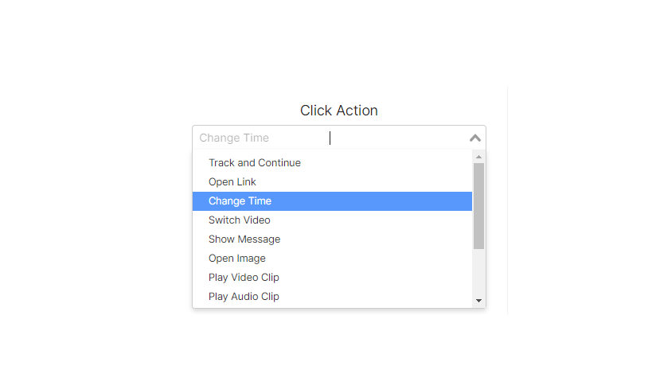This screenshot has width=652, height=366.
Task: Pick the highlighted Change Time option
Action: (240, 201)
